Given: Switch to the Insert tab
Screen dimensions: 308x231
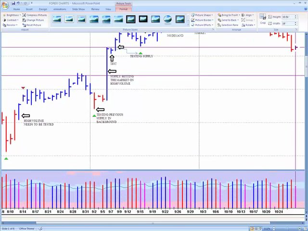Looking at the screenshot, I should click(29, 9).
